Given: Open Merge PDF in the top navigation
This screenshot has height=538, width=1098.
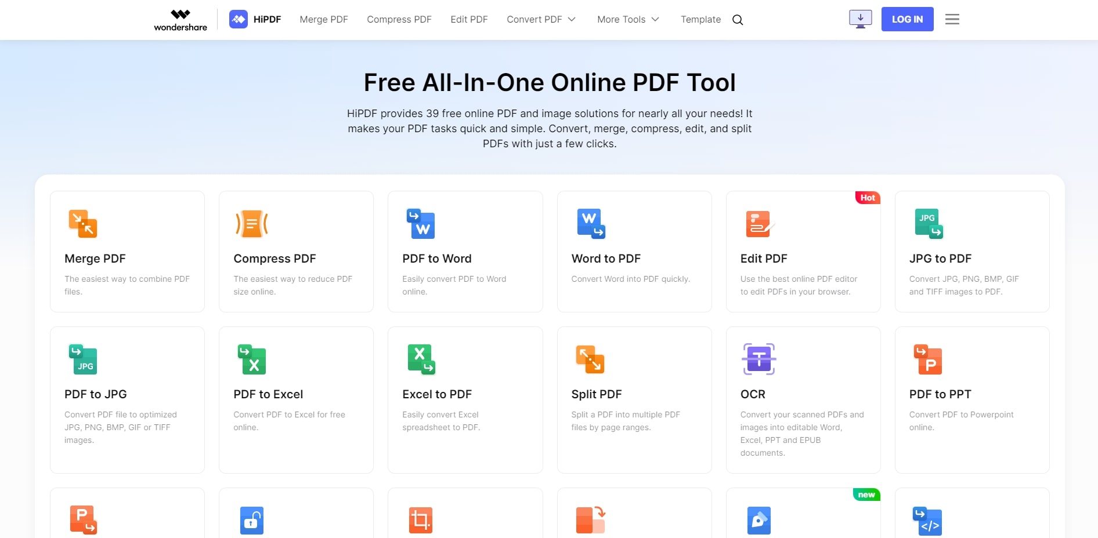Looking at the screenshot, I should coord(324,19).
